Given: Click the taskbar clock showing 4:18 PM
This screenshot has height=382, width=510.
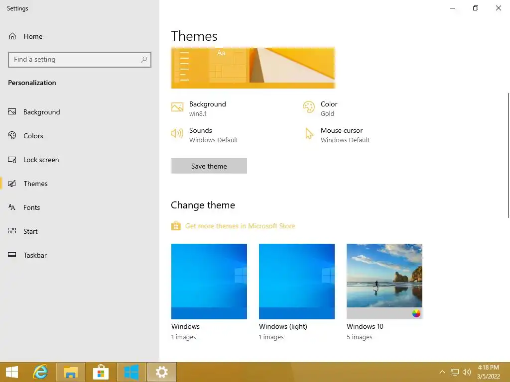Looking at the screenshot, I should click(488, 372).
